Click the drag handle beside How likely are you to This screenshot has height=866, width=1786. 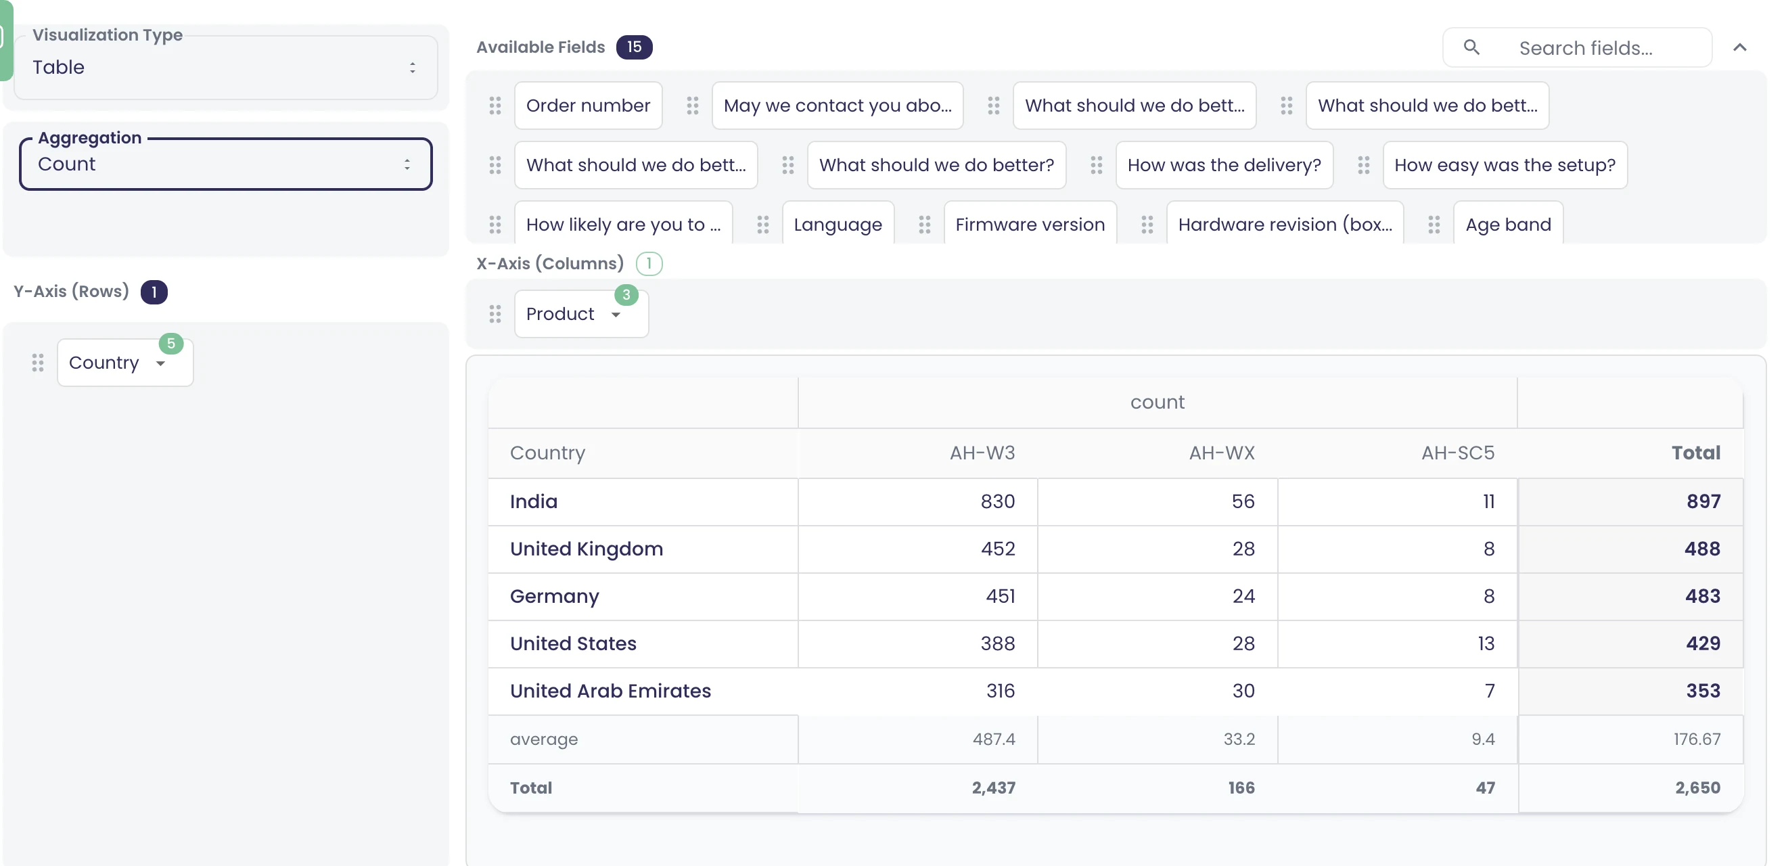495,225
